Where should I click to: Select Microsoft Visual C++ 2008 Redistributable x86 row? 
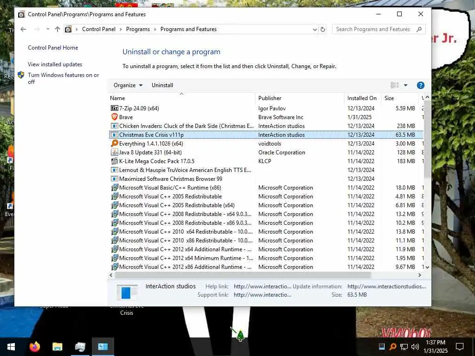coord(266,223)
